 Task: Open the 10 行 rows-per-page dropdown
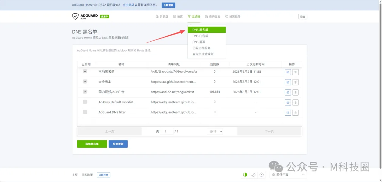[215, 131]
